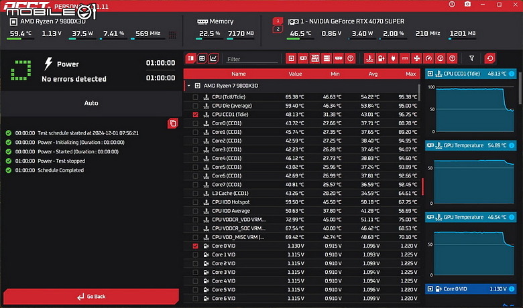Check the CPU (Tctl/Tdie) checkbox

(x=196, y=97)
